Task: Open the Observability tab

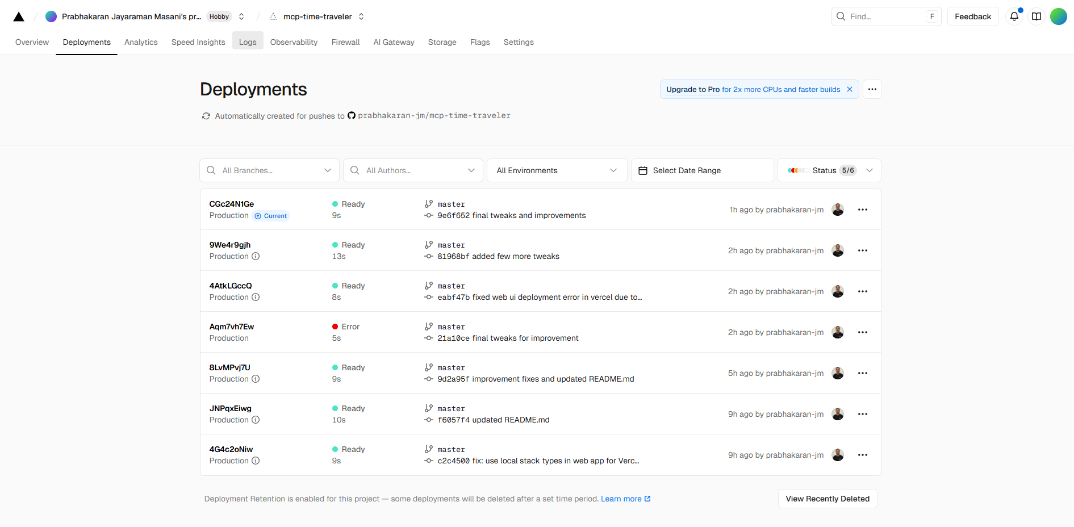Action: pos(294,42)
